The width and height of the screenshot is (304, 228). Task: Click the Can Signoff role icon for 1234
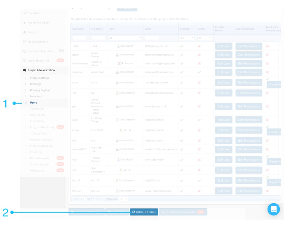118,46
